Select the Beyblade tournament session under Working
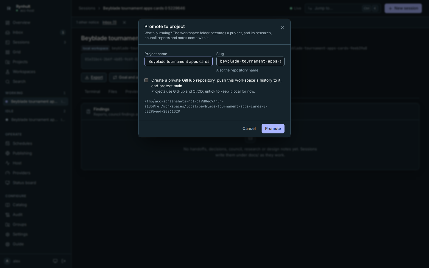The width and height of the screenshot is (429, 268). point(36,102)
